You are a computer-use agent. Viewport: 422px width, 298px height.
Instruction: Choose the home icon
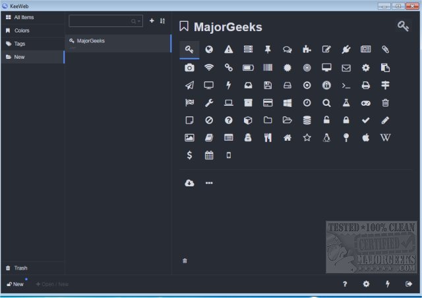pyautogui.click(x=287, y=138)
